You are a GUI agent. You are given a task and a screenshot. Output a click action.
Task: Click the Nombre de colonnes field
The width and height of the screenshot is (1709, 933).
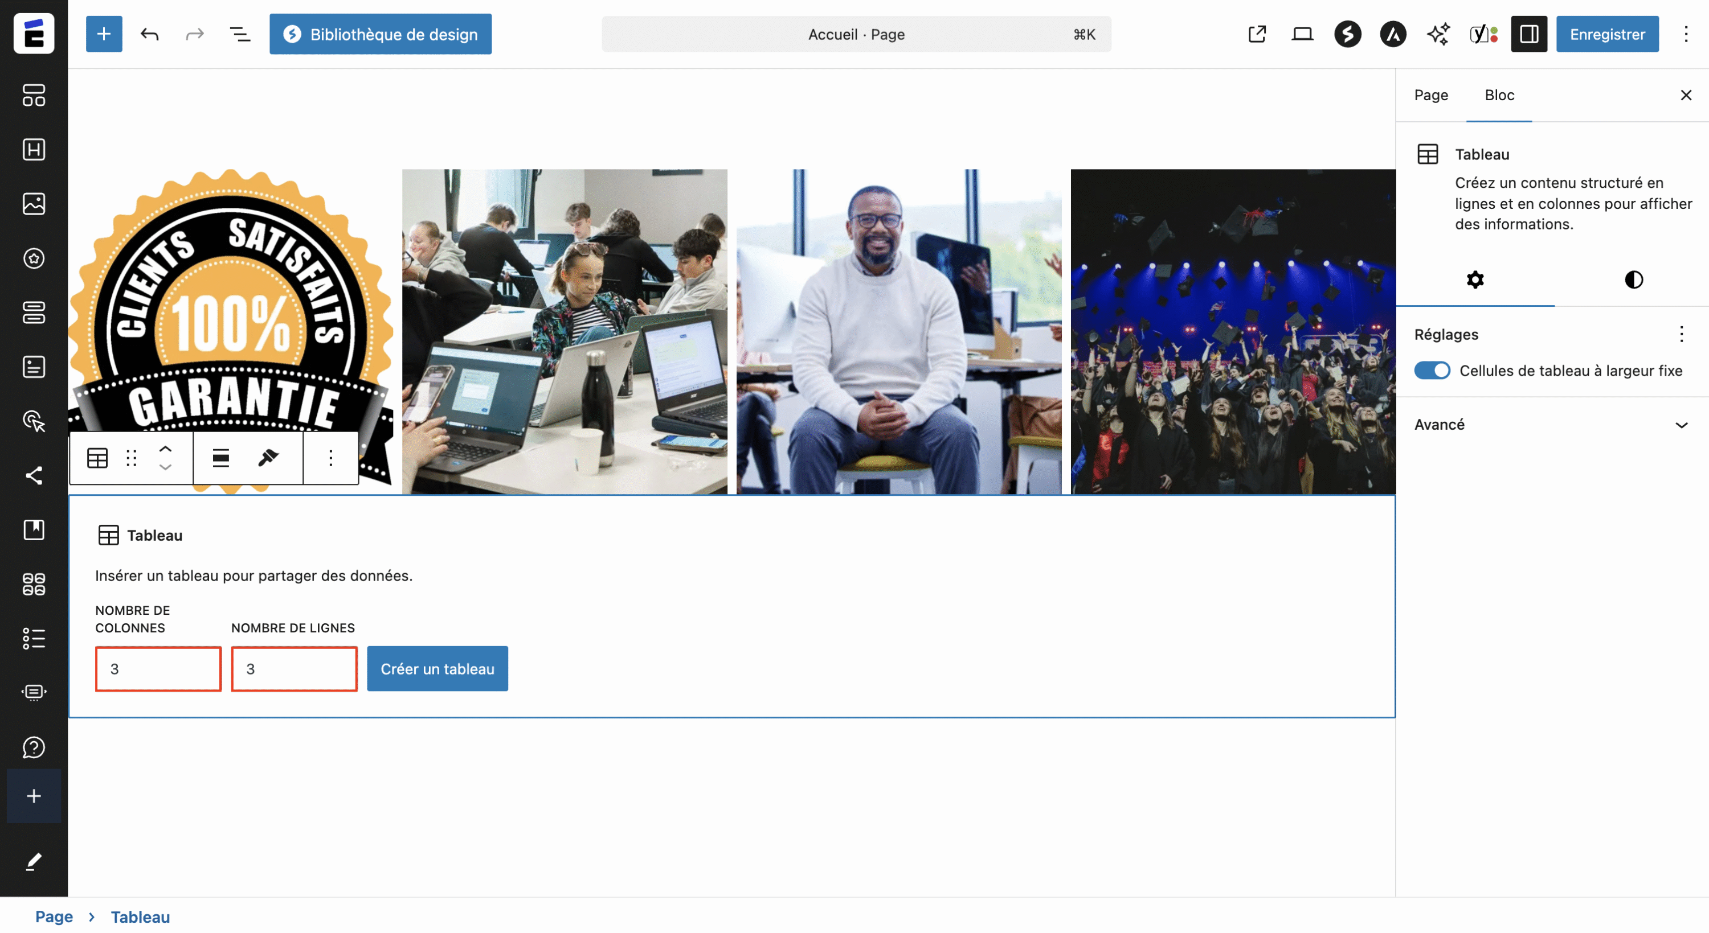(158, 668)
